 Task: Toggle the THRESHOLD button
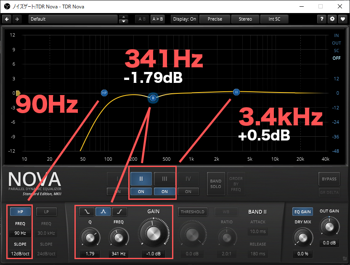(x=192, y=212)
